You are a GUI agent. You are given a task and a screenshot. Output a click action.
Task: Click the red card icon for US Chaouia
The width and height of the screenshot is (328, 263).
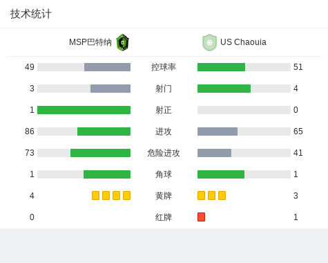click(201, 217)
